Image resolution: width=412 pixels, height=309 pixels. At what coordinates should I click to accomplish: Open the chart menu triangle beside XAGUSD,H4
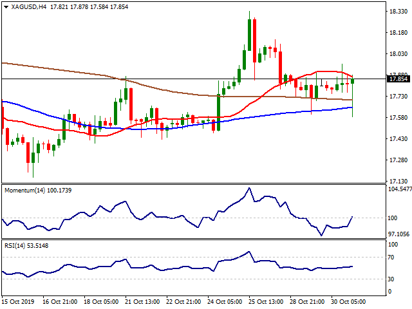click(x=6, y=7)
